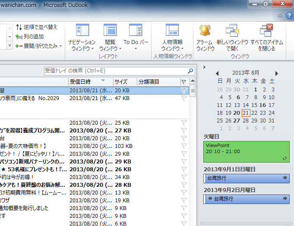This screenshot has height=226, width=294.
Task: Minimize the ribbon with the caret icon
Action: (280, 16)
